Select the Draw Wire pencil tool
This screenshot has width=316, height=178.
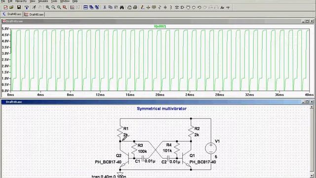143,7
